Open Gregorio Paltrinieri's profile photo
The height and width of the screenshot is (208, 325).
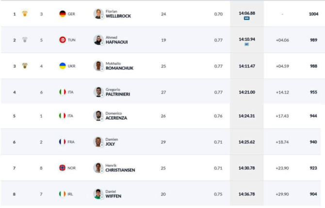pyautogui.click(x=98, y=92)
